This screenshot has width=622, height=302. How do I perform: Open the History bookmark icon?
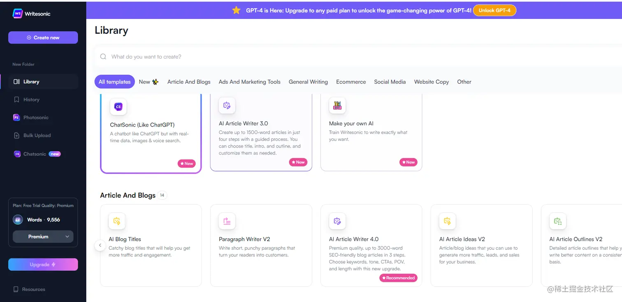[16, 99]
